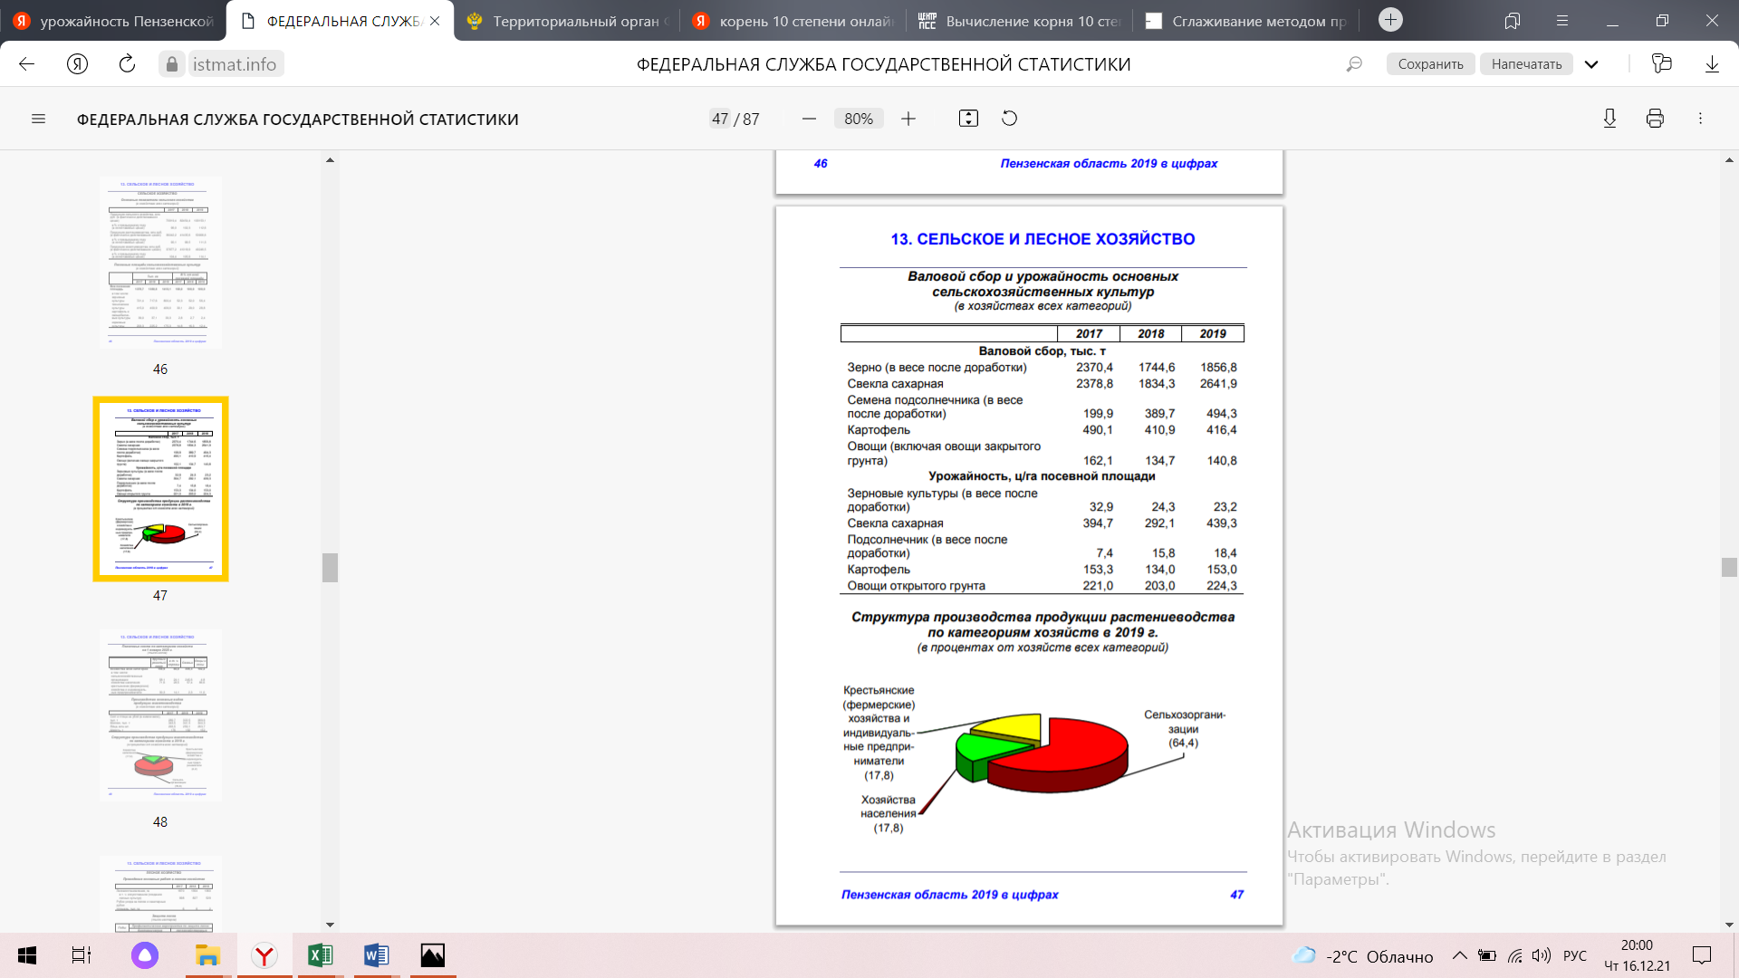Open the notification center icon
This screenshot has width=1739, height=978.
tap(1702, 955)
